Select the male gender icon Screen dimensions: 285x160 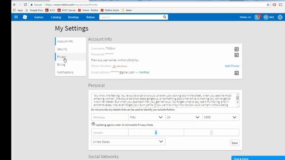(156, 132)
